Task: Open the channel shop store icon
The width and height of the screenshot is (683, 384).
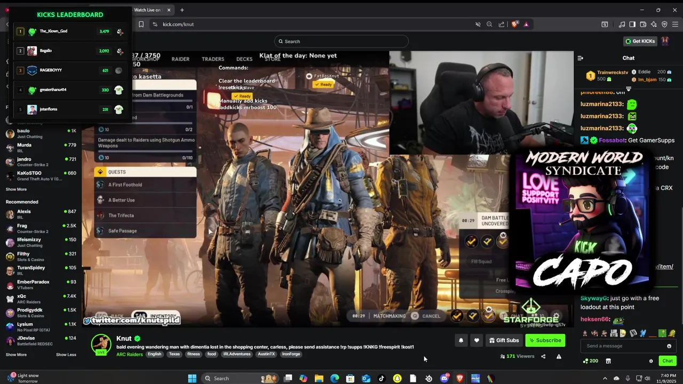Action: tap(608, 361)
